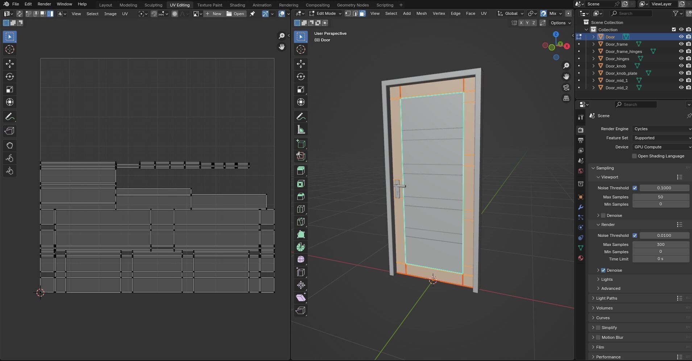Select the Rip Region tool in UV editor
The height and width of the screenshot is (361, 692).
pyautogui.click(x=10, y=131)
